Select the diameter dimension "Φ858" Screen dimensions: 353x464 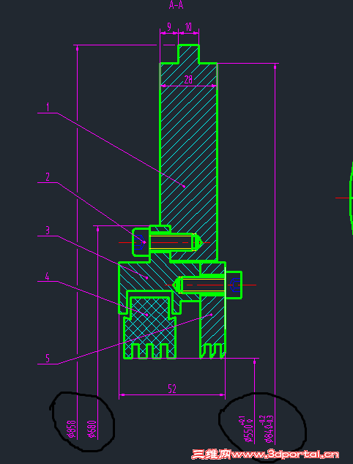pos(72,429)
